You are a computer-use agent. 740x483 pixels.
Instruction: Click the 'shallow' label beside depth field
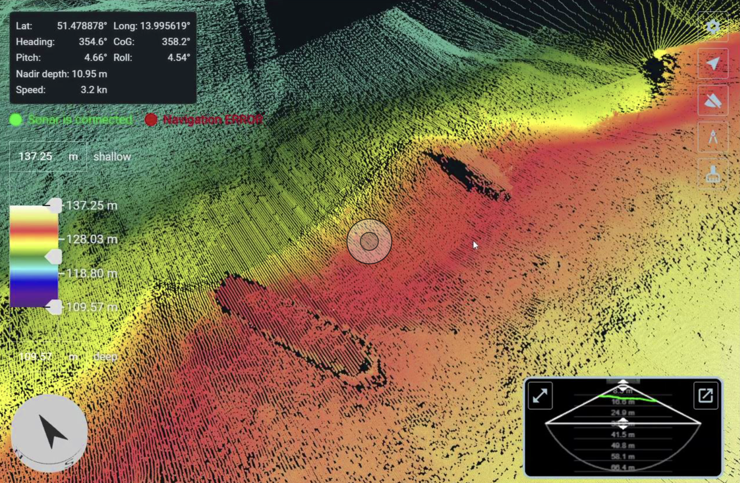point(112,157)
